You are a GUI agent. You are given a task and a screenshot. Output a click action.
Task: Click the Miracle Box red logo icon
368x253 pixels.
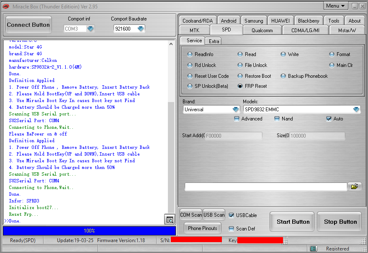point(5,7)
